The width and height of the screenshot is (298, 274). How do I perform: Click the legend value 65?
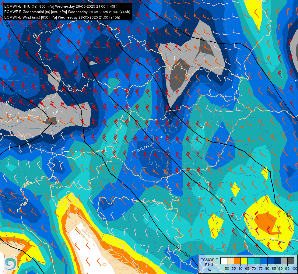(x=247, y=269)
